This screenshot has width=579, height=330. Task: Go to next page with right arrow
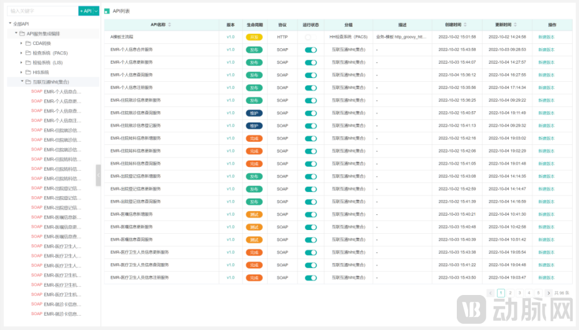coord(548,292)
